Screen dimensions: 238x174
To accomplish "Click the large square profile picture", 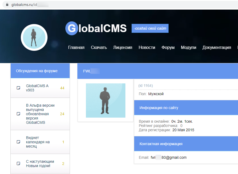I will click(106, 100).
